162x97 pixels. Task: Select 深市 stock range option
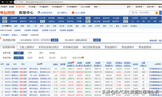(x=41, y=53)
